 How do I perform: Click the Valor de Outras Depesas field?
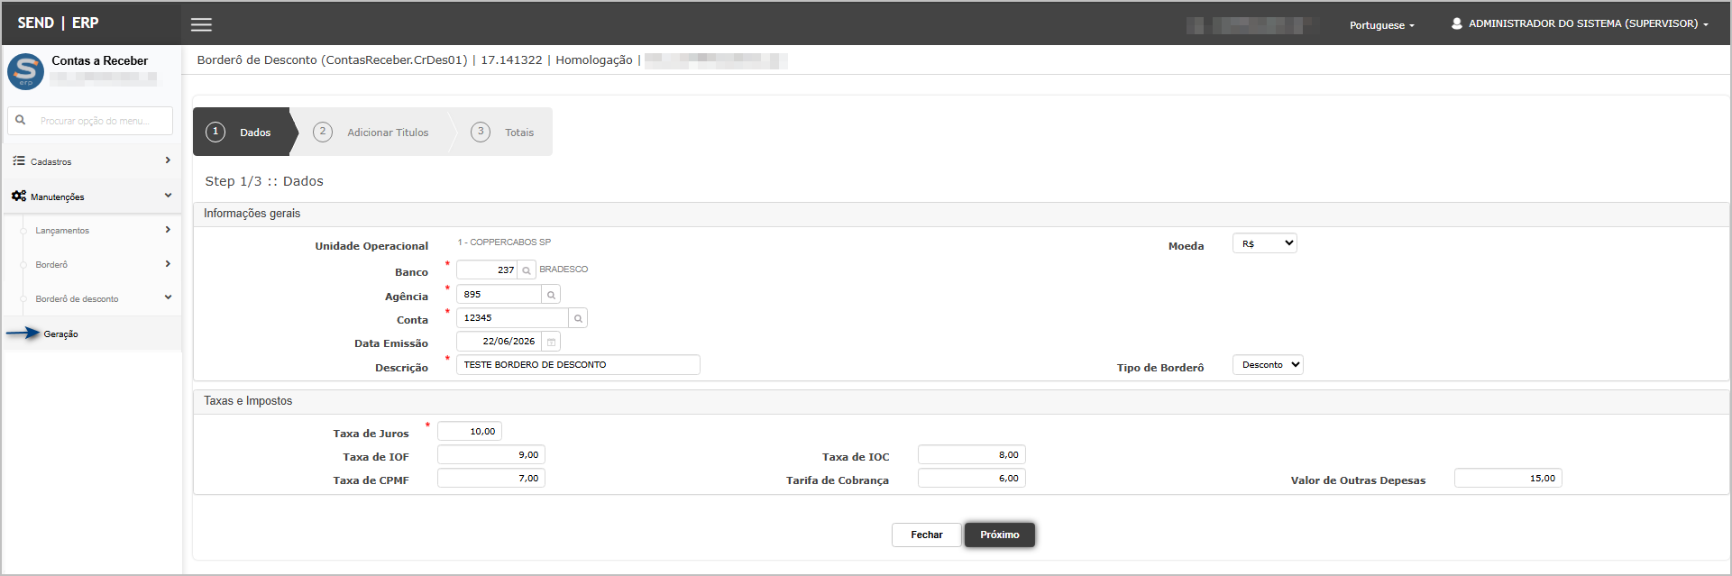click(x=1508, y=479)
